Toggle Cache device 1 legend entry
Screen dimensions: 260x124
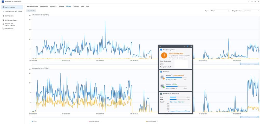(94, 121)
